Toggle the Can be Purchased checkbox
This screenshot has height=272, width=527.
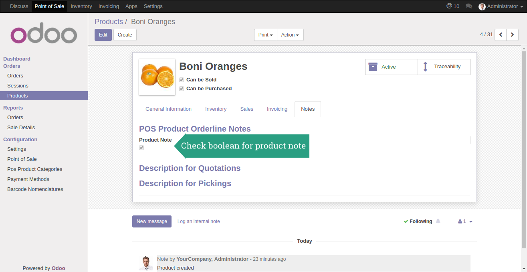(182, 89)
